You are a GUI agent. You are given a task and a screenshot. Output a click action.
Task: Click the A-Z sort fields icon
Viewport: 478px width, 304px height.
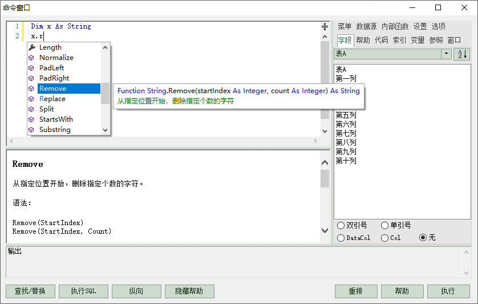pyautogui.click(x=461, y=54)
